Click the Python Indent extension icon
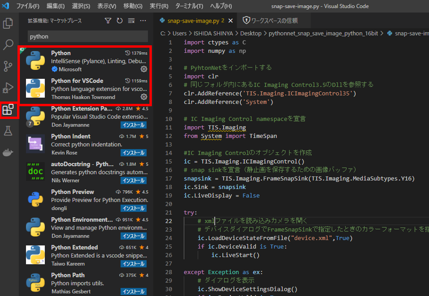This screenshot has width=429, height=296. point(35,144)
